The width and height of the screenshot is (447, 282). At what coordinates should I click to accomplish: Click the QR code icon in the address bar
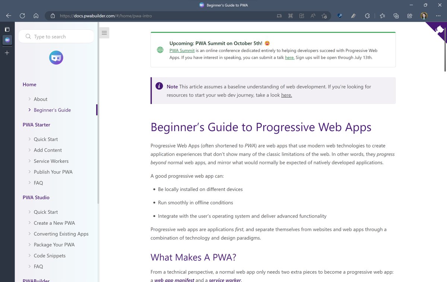291,16
